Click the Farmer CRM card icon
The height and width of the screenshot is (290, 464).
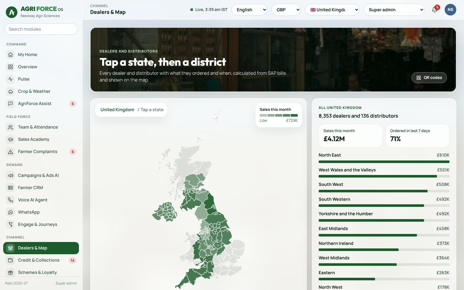tap(11, 188)
